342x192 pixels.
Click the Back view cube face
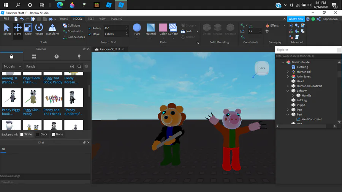pos(262,68)
